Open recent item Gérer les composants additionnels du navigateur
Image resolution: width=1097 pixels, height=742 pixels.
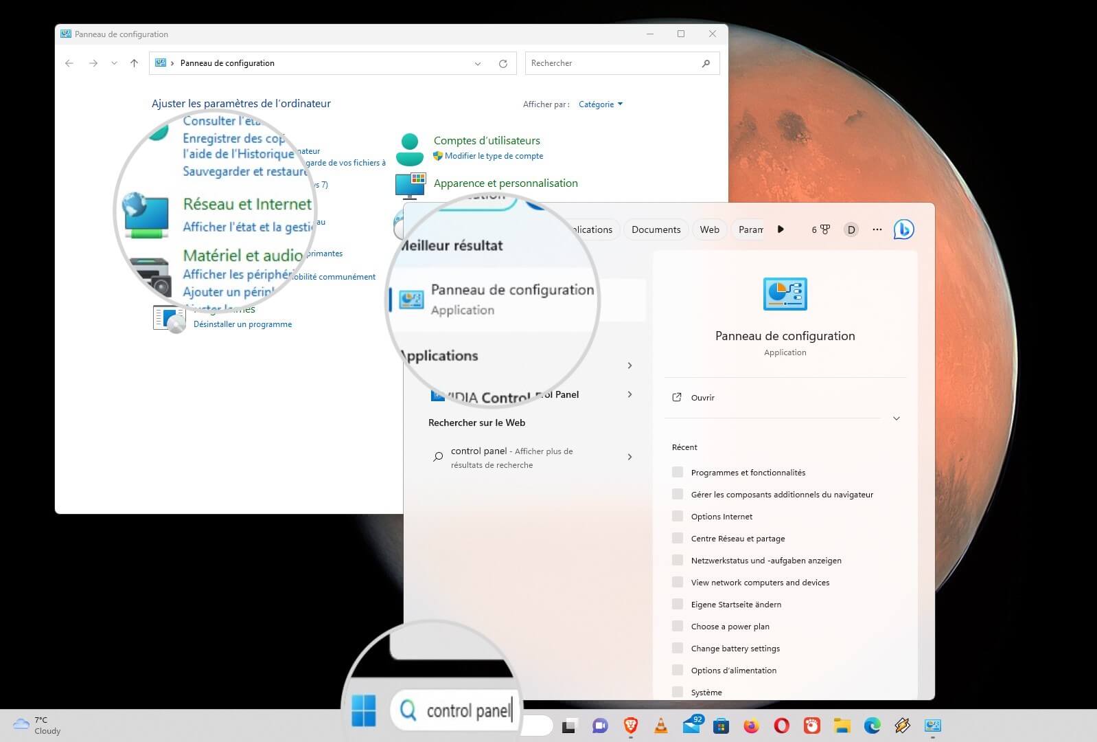tap(782, 495)
